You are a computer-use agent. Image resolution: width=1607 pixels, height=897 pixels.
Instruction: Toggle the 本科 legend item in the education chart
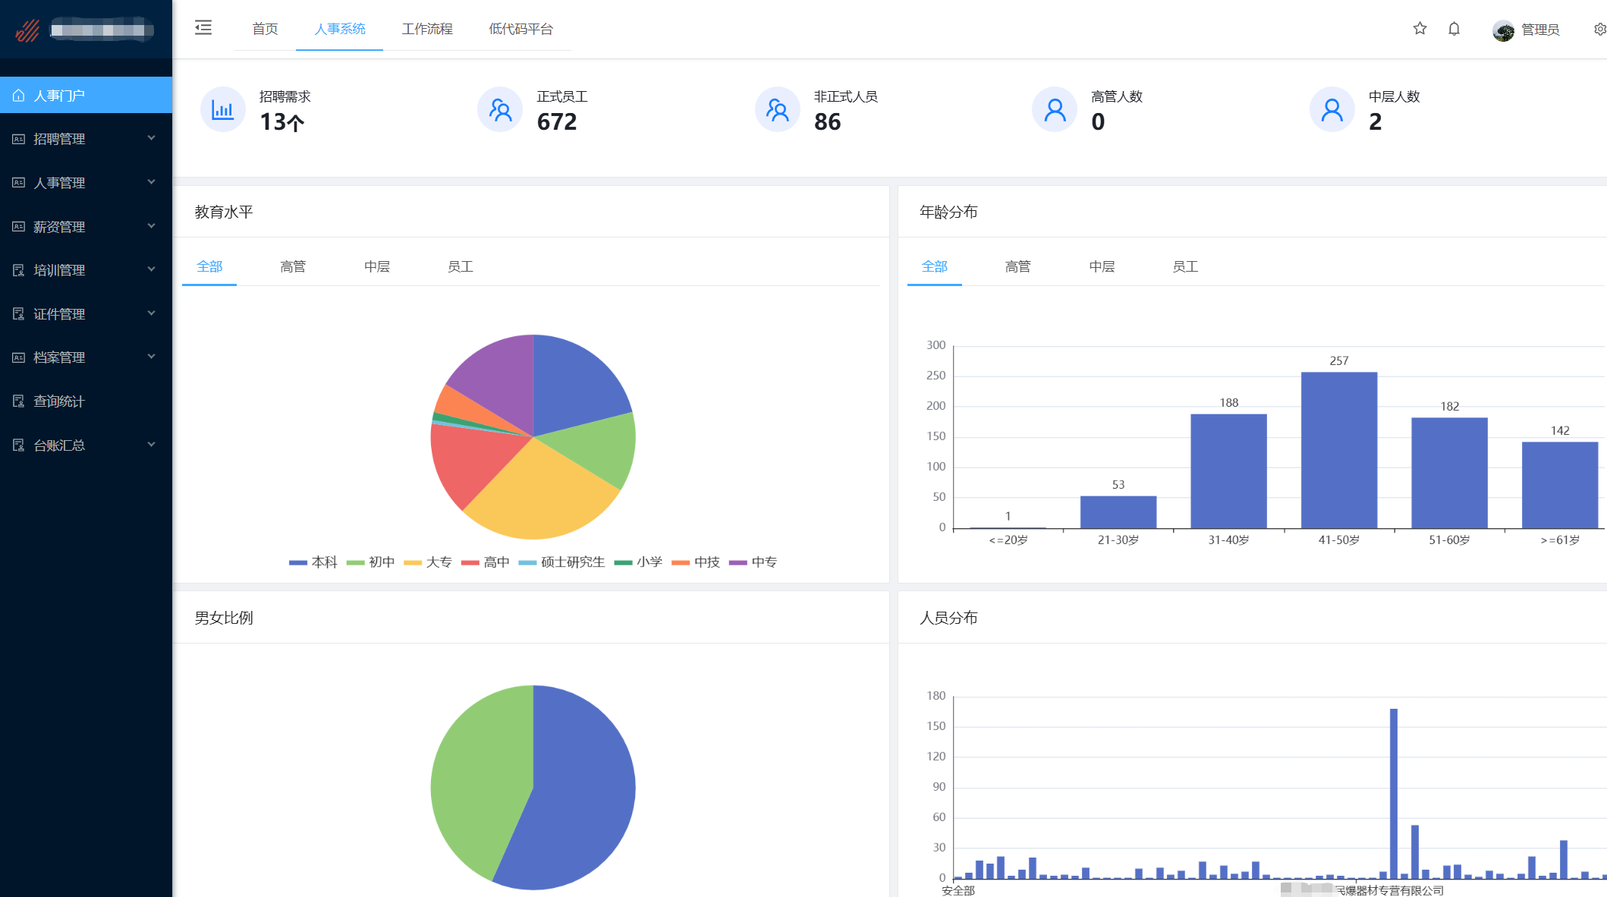[x=313, y=562]
